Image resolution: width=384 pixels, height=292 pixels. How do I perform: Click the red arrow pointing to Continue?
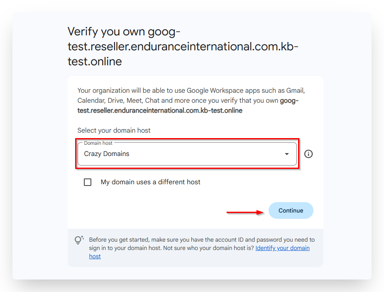245,212
